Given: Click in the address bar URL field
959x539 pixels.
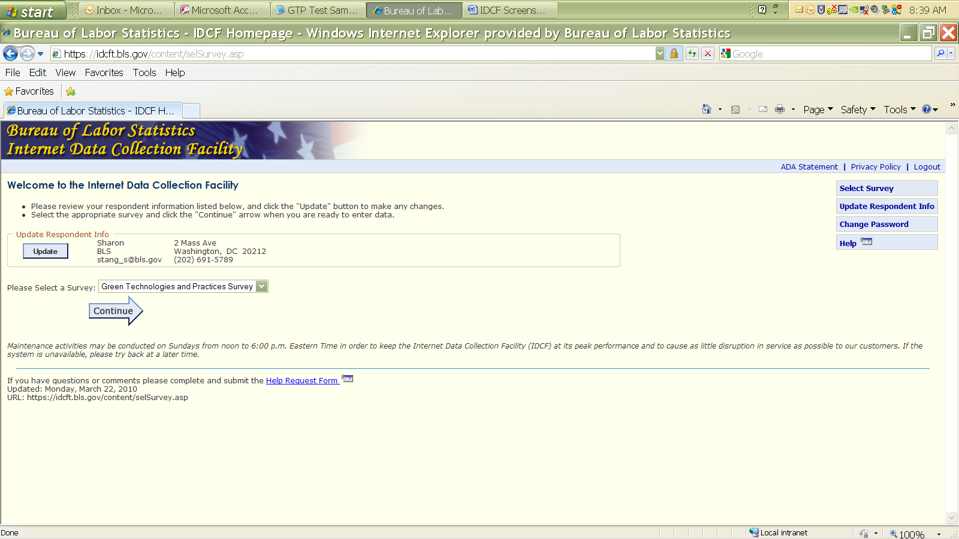Looking at the screenshot, I should tap(360, 54).
